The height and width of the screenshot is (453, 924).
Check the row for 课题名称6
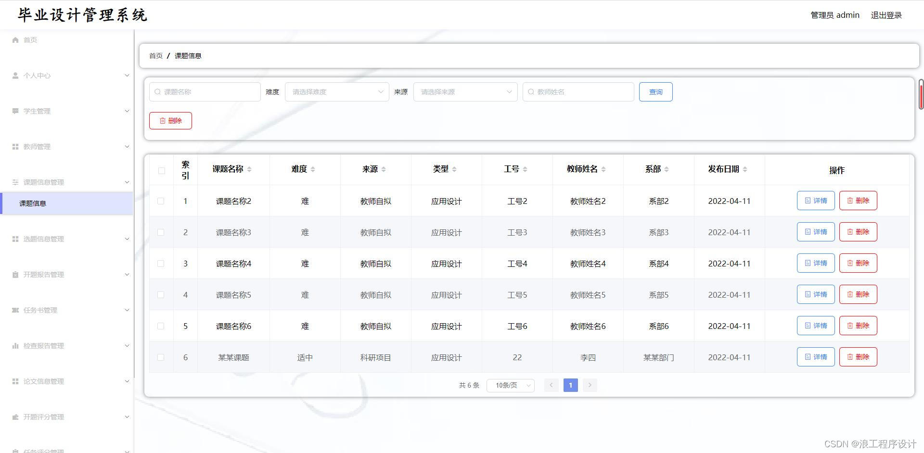(x=161, y=326)
